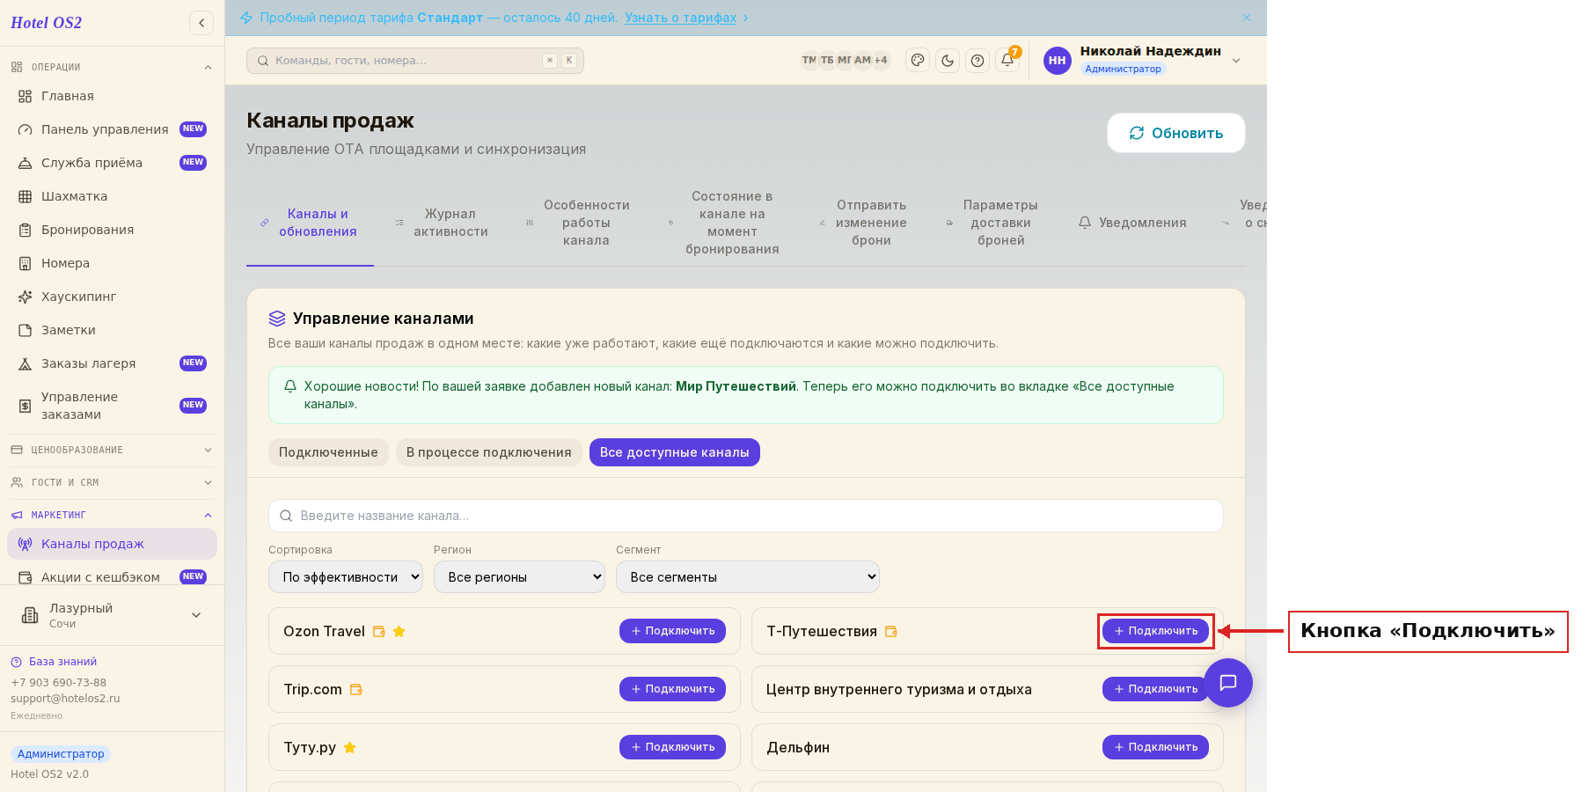Connect the Trip.com channel

672,689
